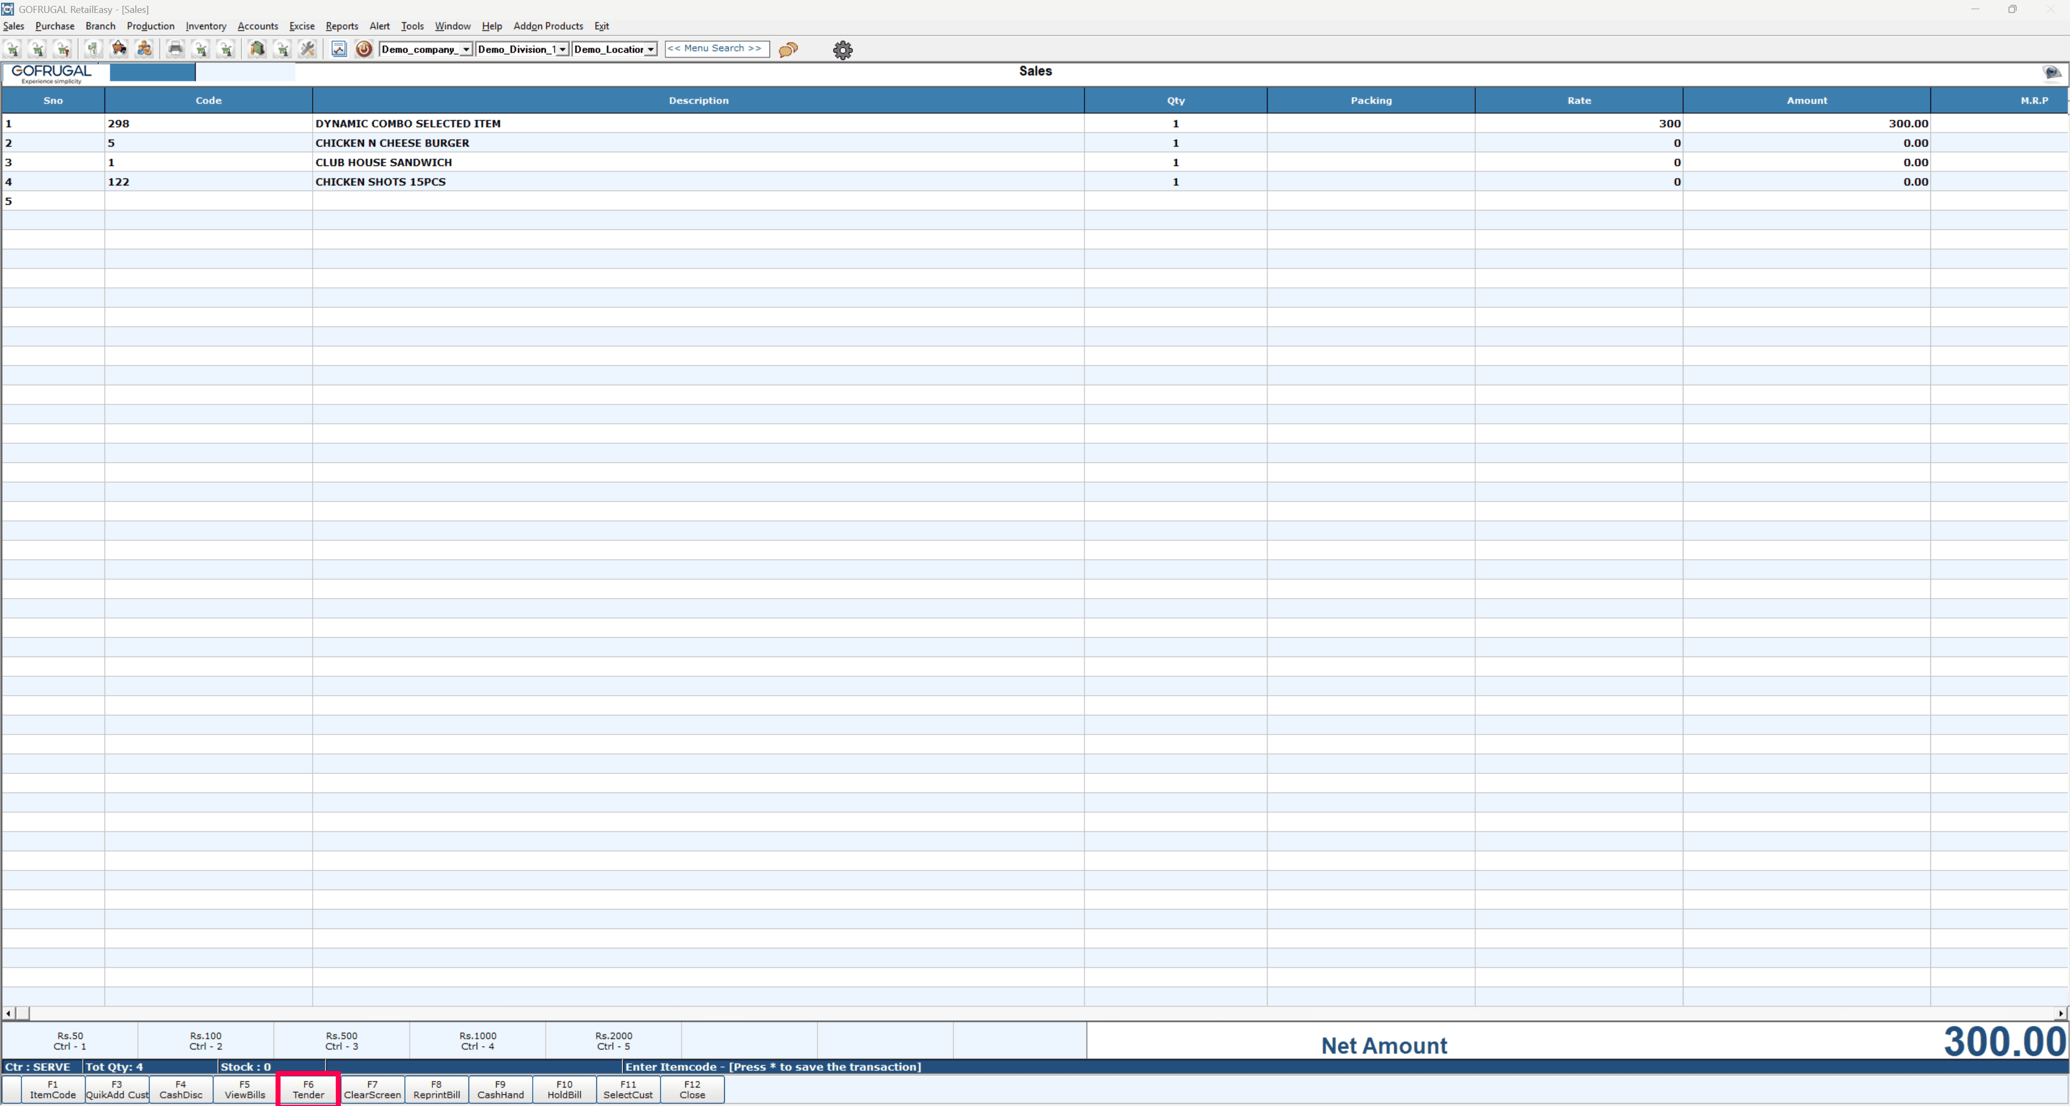The image size is (2070, 1106).
Task: Expand the Demo_Division_1 dropdown
Action: click(x=562, y=49)
